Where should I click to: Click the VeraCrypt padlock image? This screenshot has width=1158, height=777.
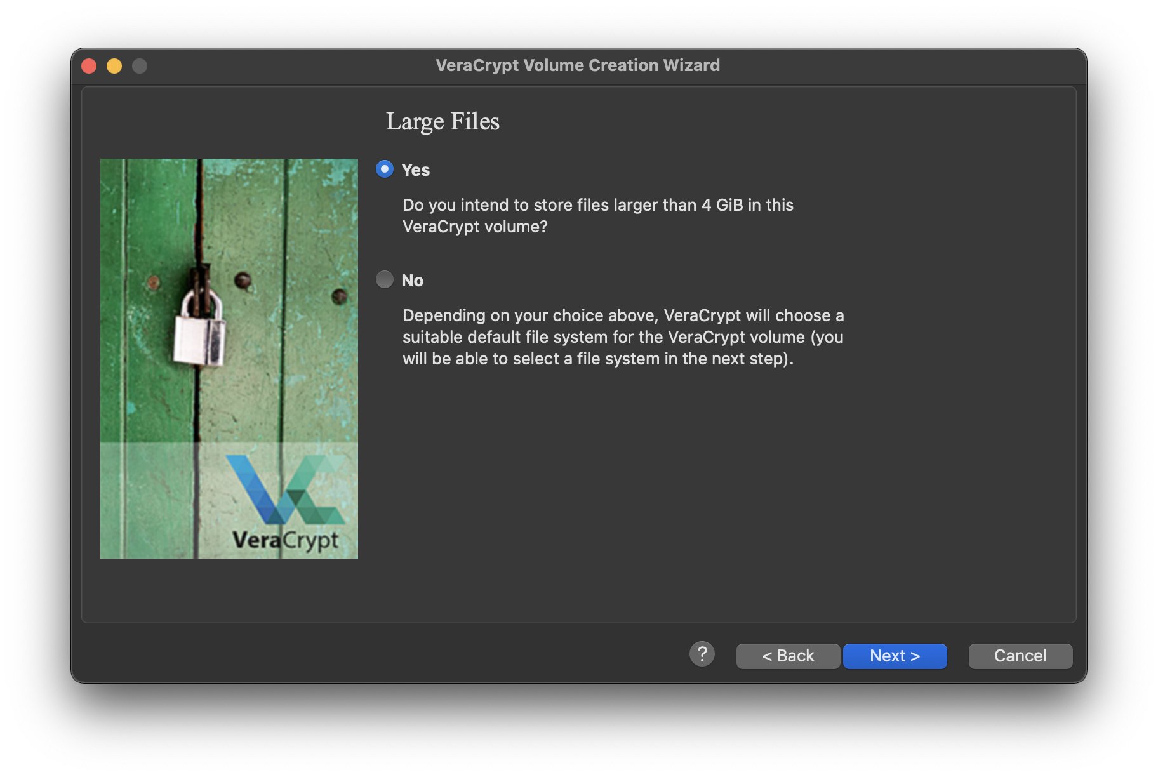click(229, 359)
